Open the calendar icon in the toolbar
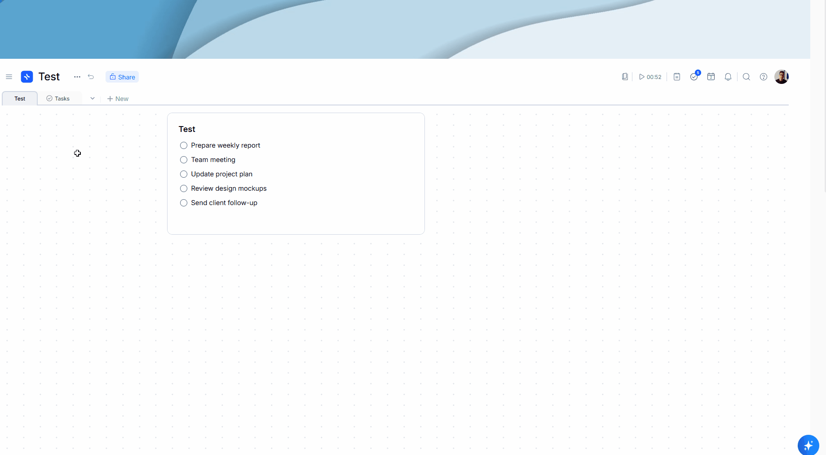This screenshot has width=826, height=455. (711, 76)
